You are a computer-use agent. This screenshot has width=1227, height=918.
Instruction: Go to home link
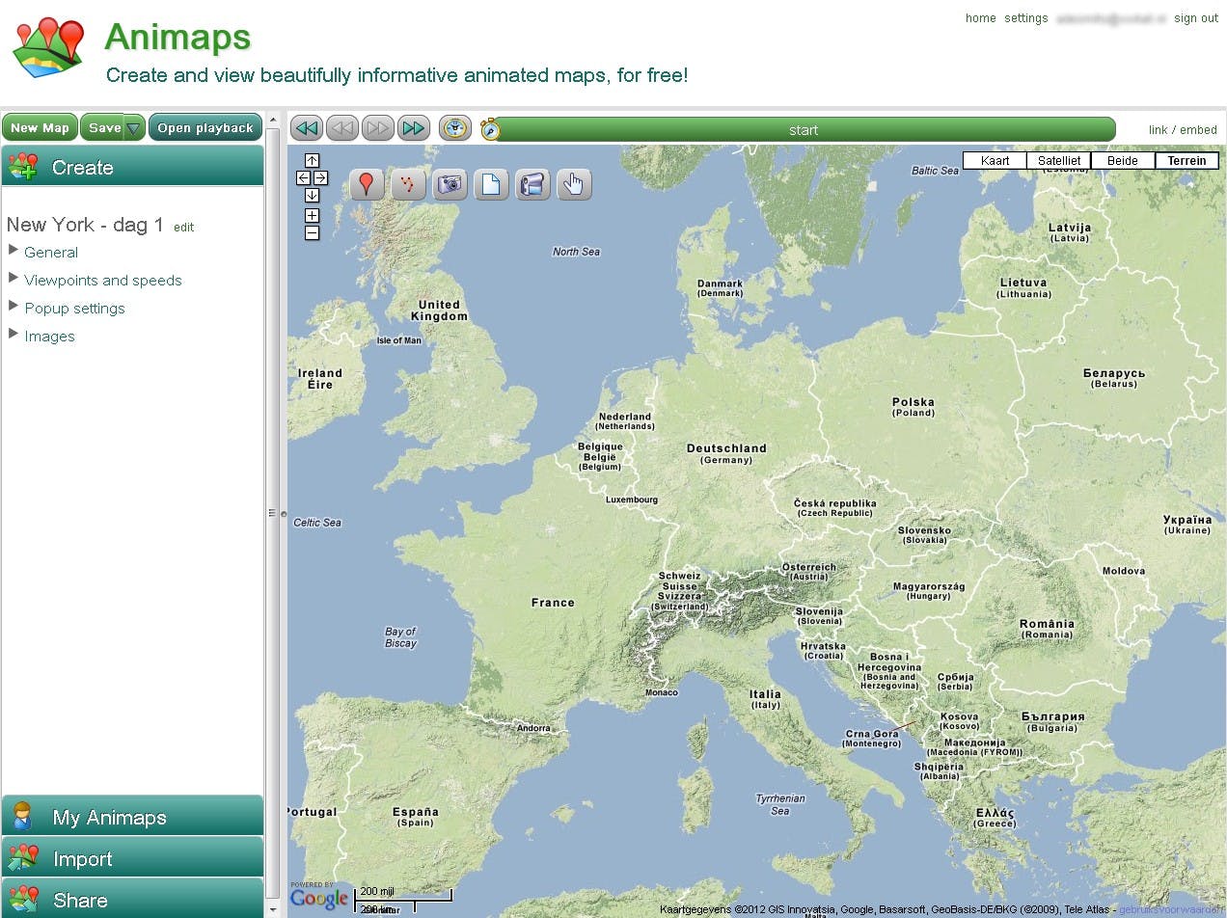point(980,18)
